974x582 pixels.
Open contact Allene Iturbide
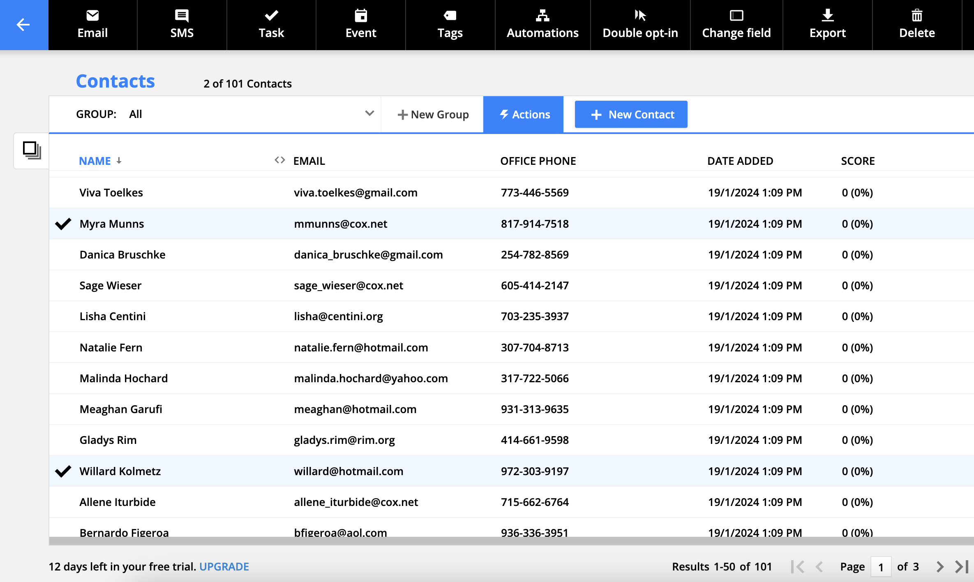[118, 502]
